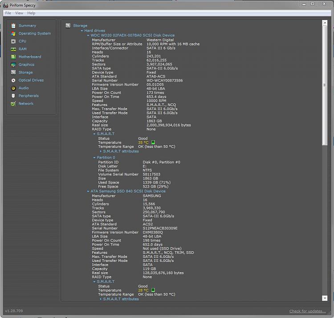Click the Graphics monitor icon
This screenshot has height=318, width=334.
(x=13, y=65)
